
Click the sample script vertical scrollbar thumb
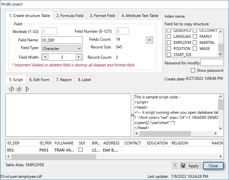[221, 104]
